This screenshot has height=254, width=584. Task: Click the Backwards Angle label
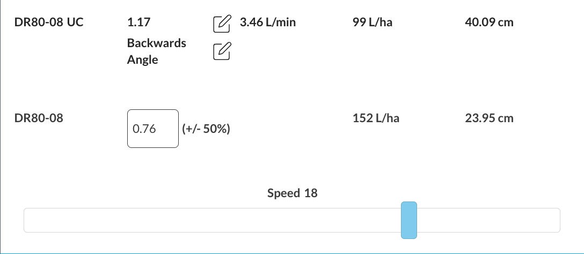pyautogui.click(x=156, y=51)
